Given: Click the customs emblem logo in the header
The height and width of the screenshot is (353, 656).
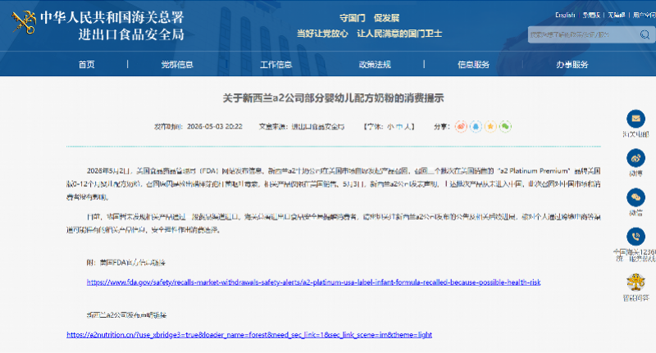Looking at the screenshot, I should click(25, 22).
